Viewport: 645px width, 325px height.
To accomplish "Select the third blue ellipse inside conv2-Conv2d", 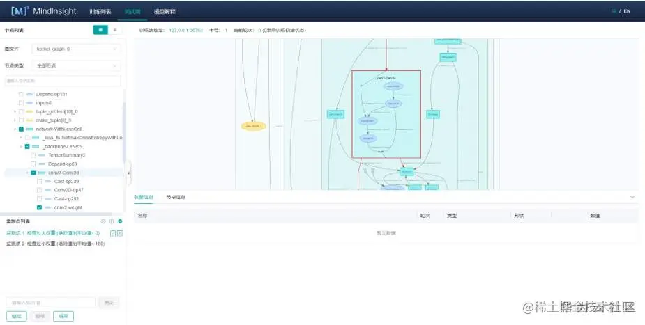I will (367, 121).
